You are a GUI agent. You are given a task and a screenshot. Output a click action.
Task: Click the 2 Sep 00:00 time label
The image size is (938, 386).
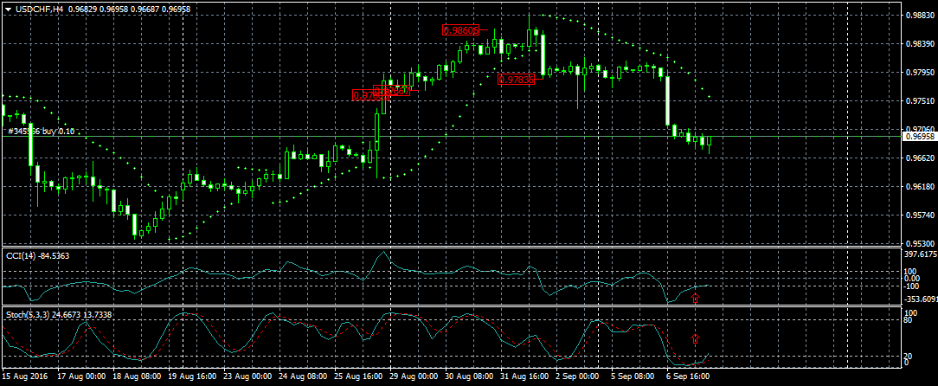[578, 377]
